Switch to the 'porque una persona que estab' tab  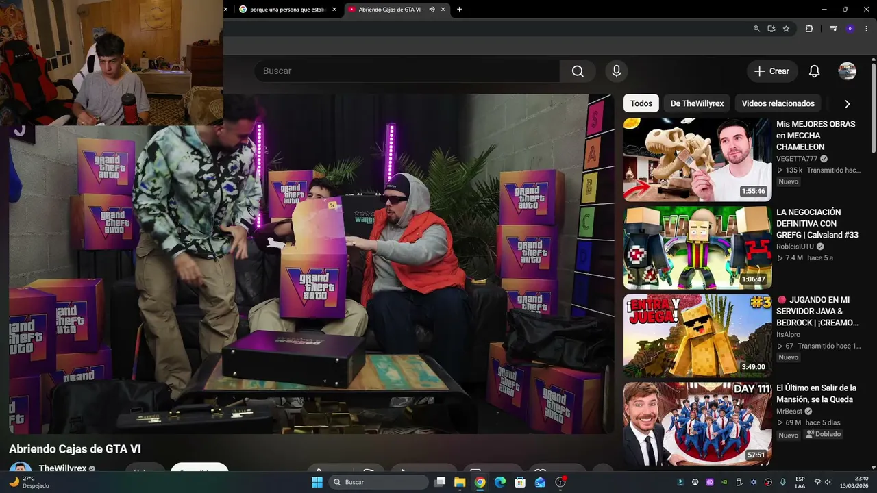[288, 10]
